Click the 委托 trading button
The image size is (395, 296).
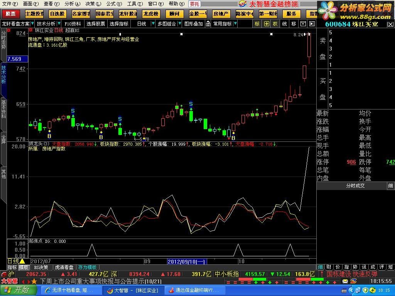coord(194,4)
